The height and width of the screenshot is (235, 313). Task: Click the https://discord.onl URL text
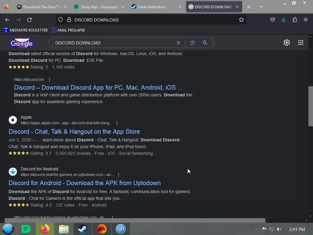click(x=29, y=80)
